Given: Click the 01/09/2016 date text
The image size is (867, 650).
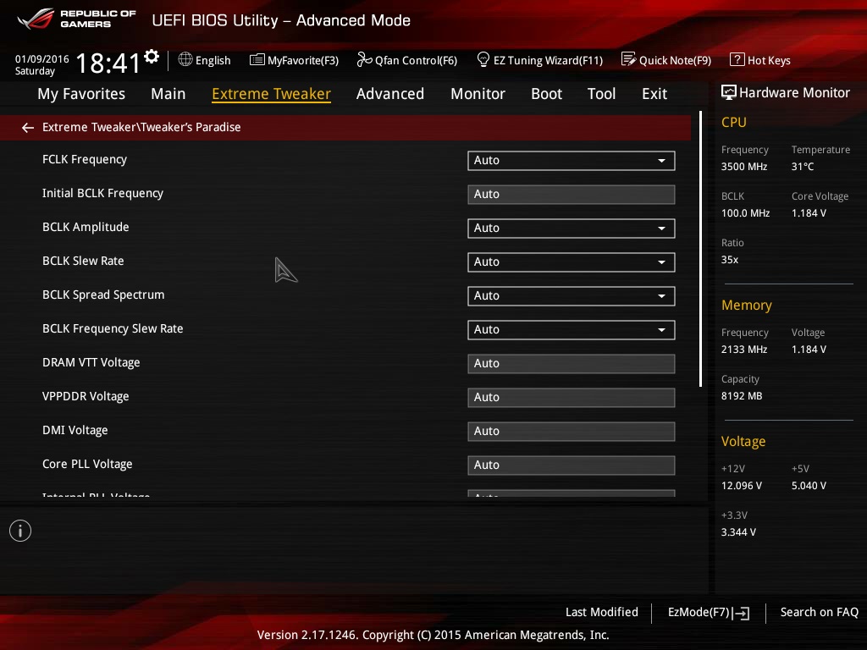Looking at the screenshot, I should pyautogui.click(x=42, y=58).
